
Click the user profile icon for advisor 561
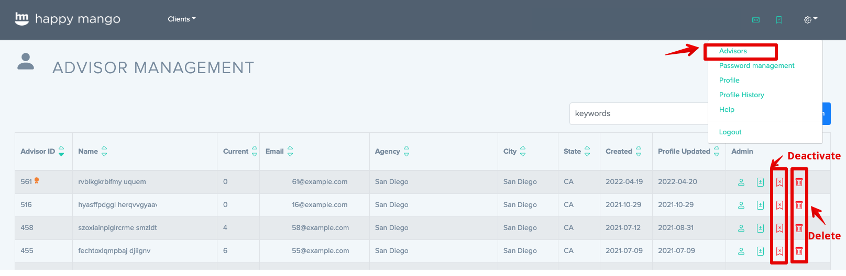pyautogui.click(x=741, y=182)
